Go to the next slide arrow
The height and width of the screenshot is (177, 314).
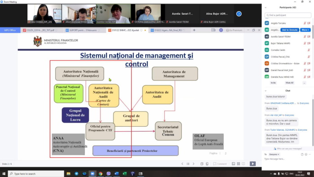pos(193,164)
